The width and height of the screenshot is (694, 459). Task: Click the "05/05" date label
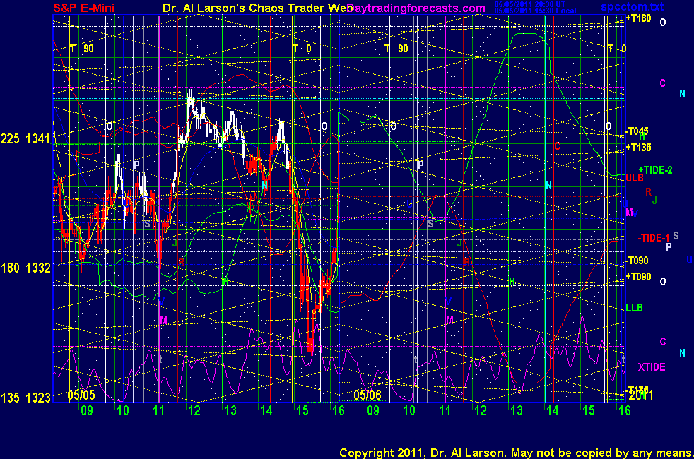[x=81, y=395]
